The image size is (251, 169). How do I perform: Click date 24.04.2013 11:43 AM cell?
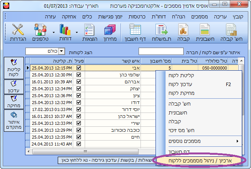pyautogui.click(x=52, y=144)
